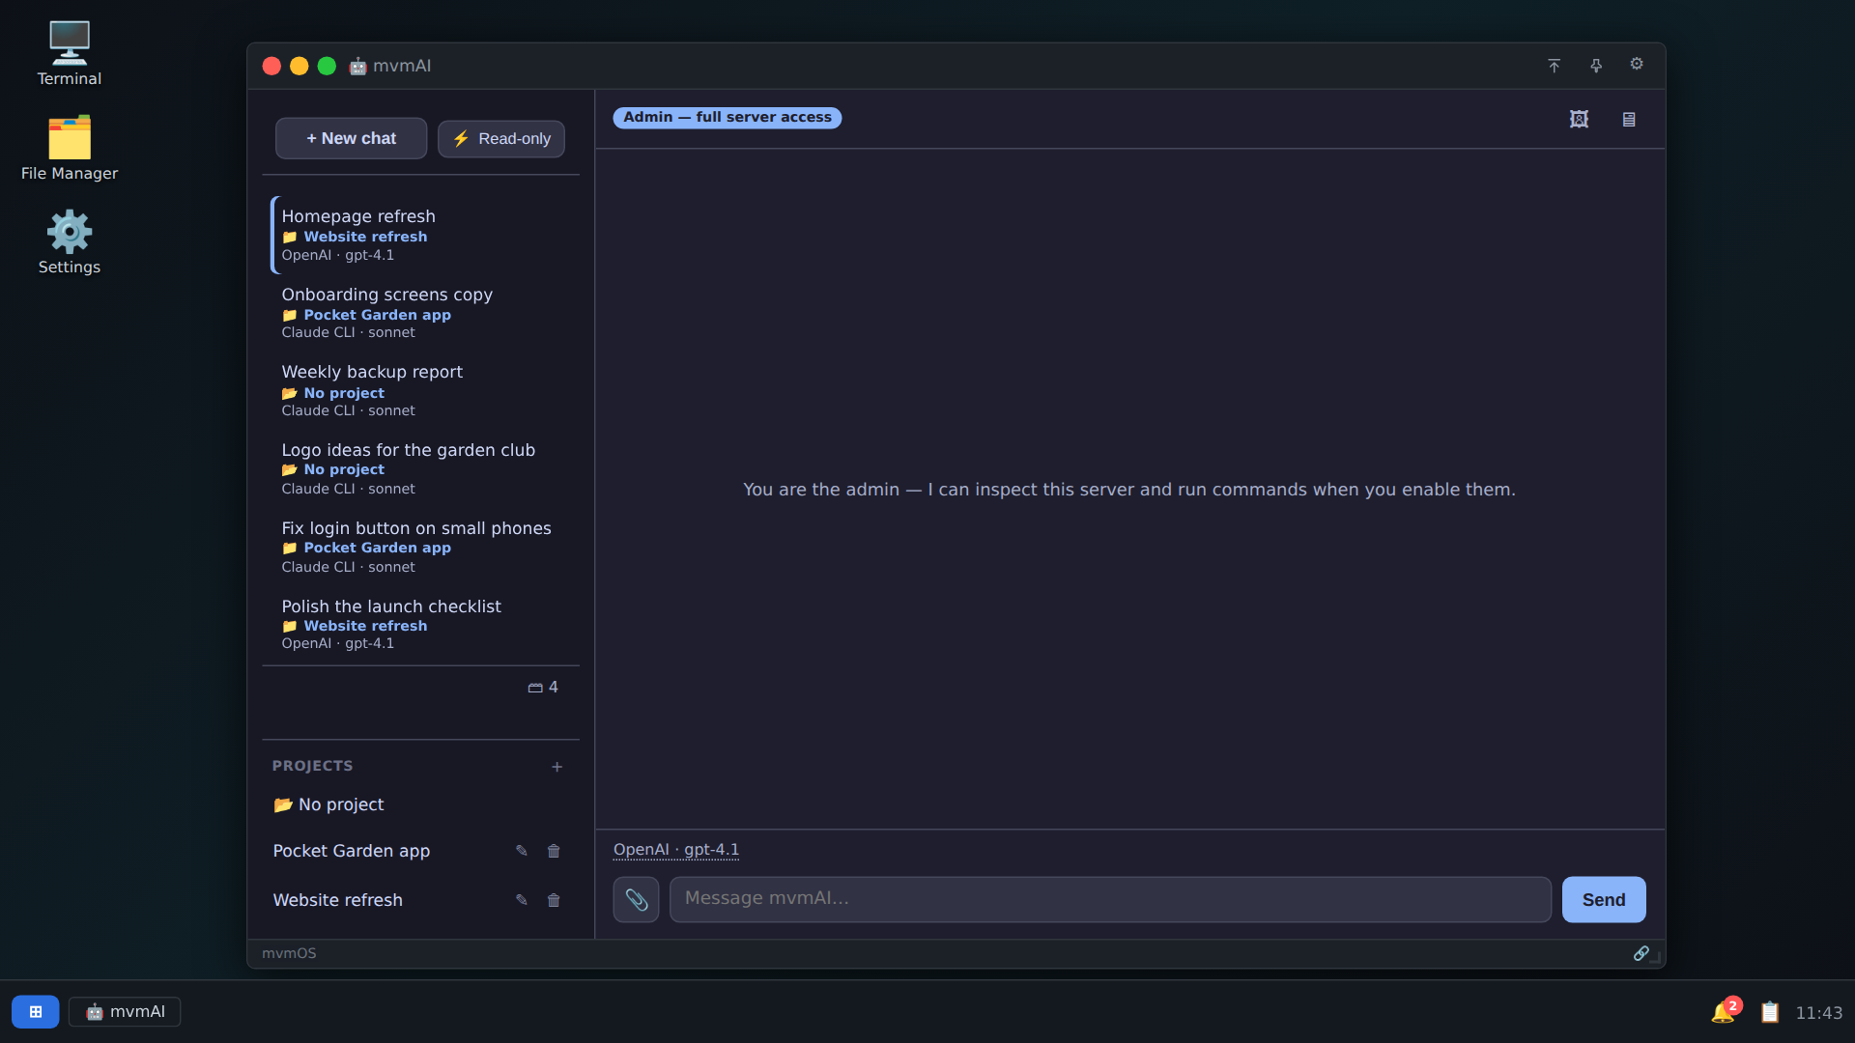Delete the Pocket Garden app project

click(x=554, y=851)
